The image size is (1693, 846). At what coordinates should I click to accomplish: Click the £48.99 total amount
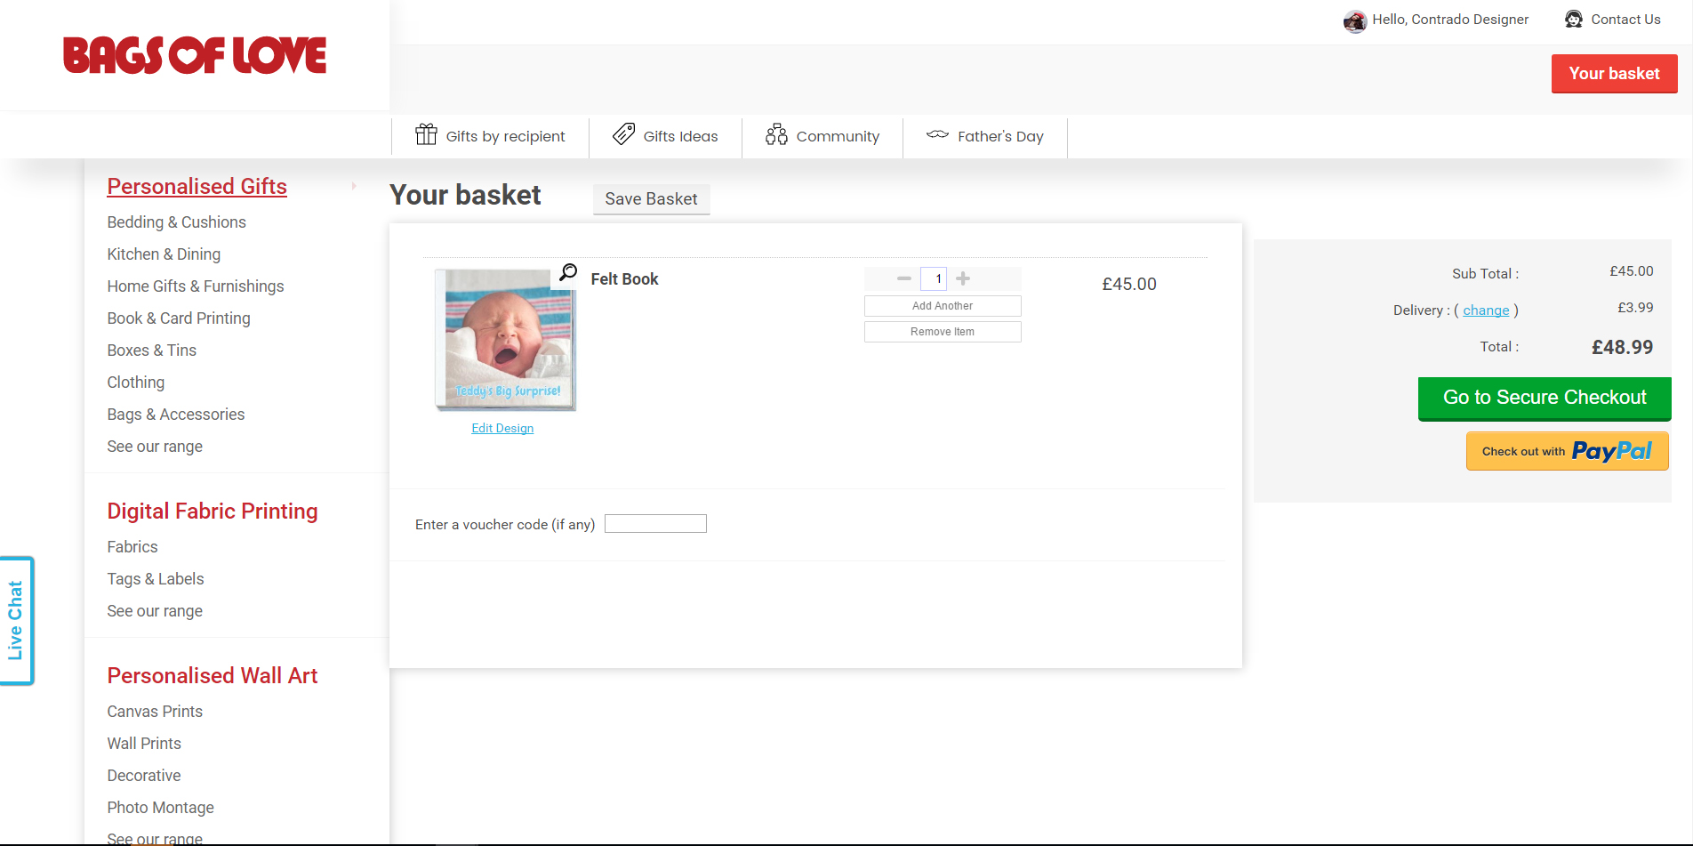[x=1622, y=348]
